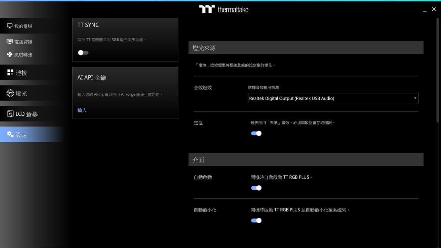Click the RGB 燈光同步功能 description text
Screen dimensions: 441x248
pyautogui.click(x=129, y=40)
